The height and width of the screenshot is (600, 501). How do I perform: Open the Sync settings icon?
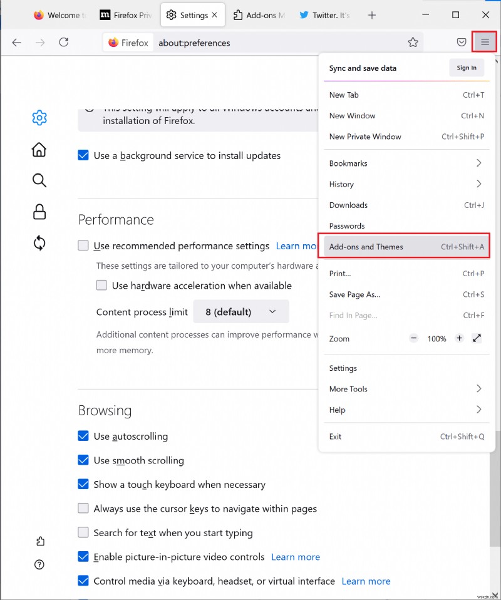tap(39, 243)
